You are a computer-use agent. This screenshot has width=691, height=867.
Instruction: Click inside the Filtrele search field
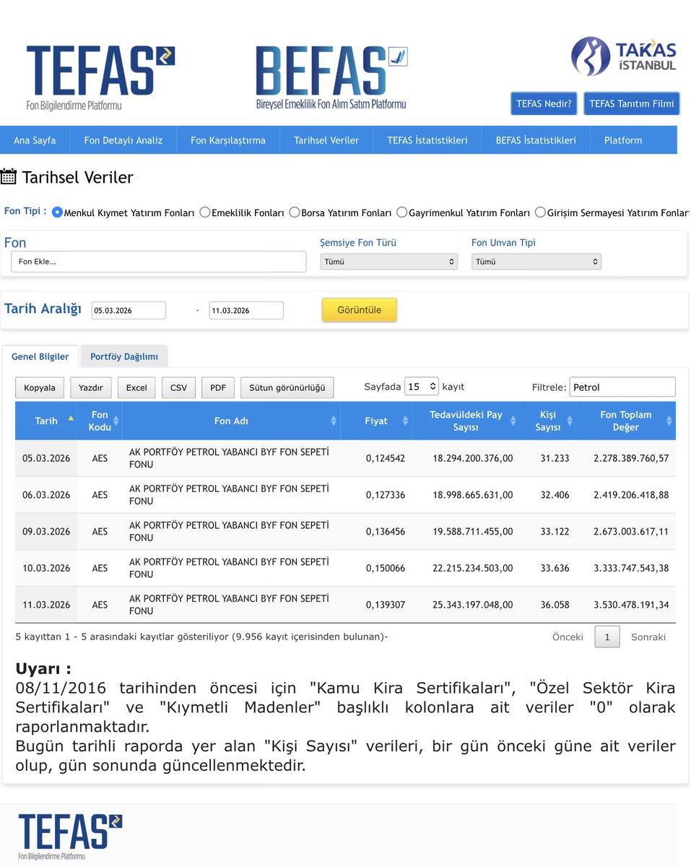622,387
